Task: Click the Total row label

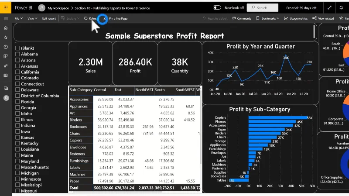Action: pyautogui.click(x=74, y=188)
